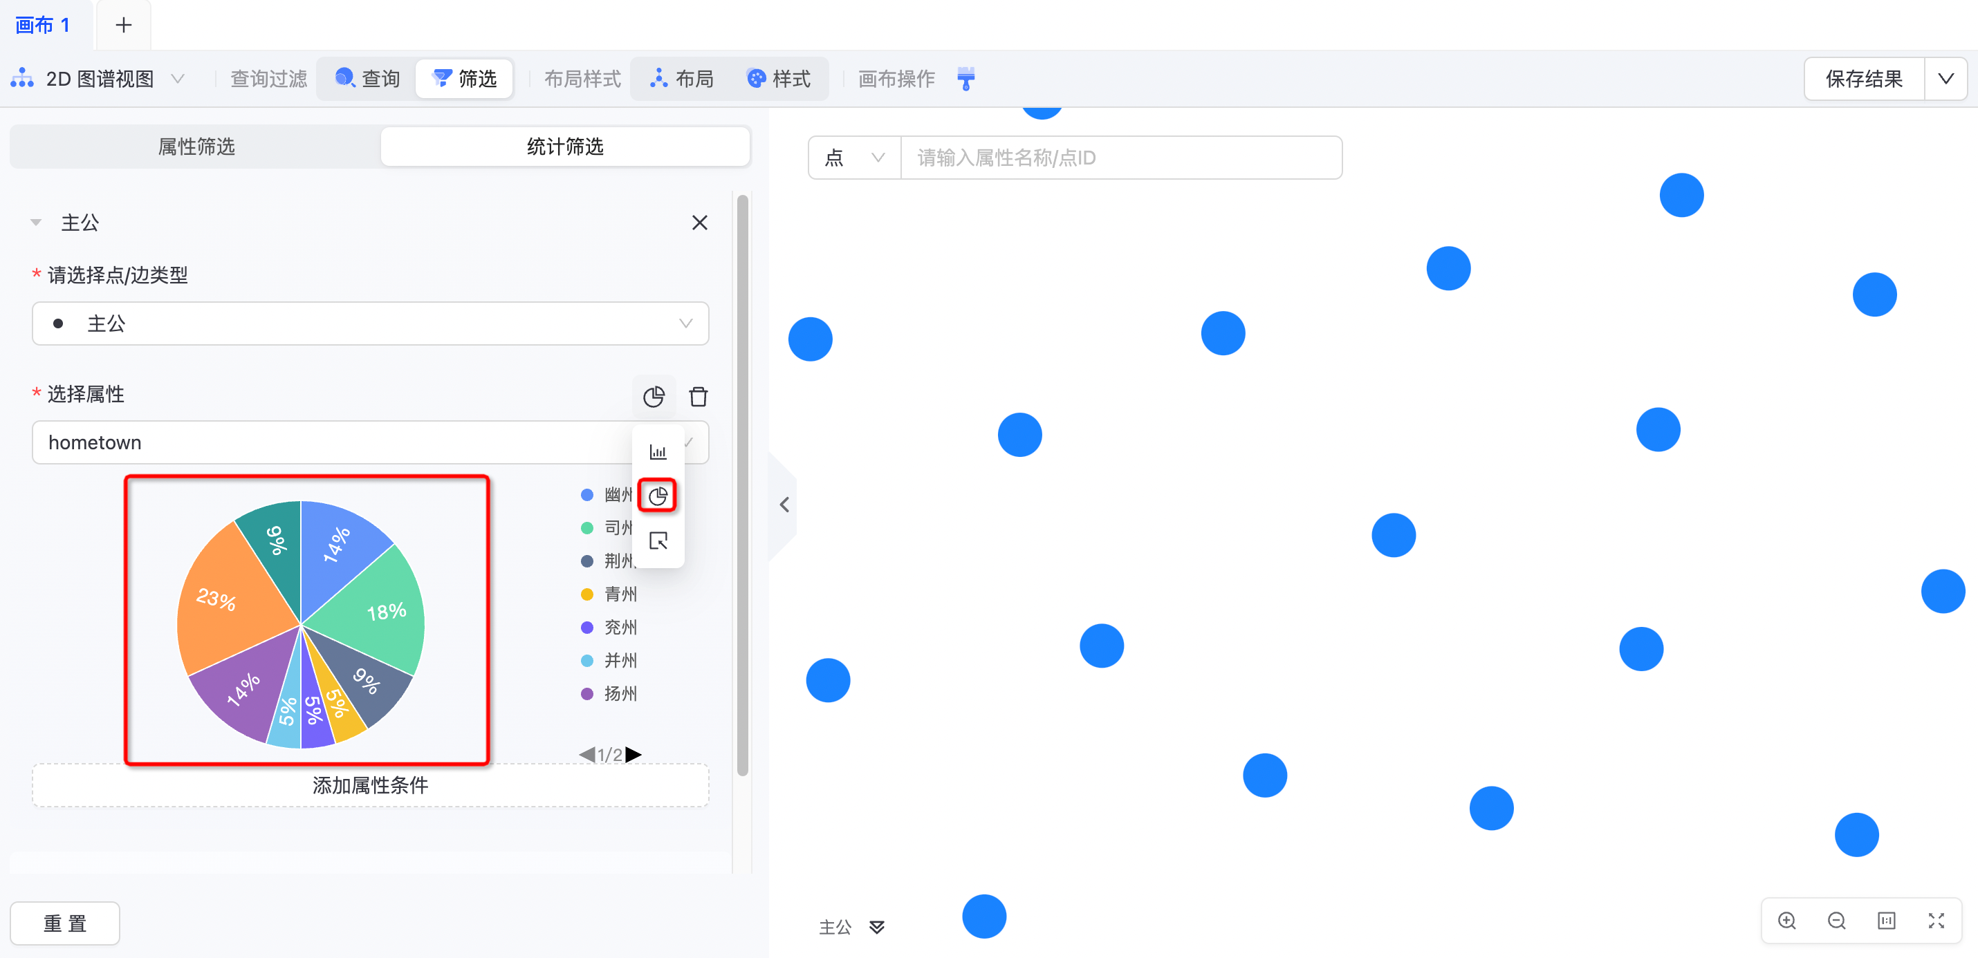Toggle the 并州 legend entry

coord(610,660)
